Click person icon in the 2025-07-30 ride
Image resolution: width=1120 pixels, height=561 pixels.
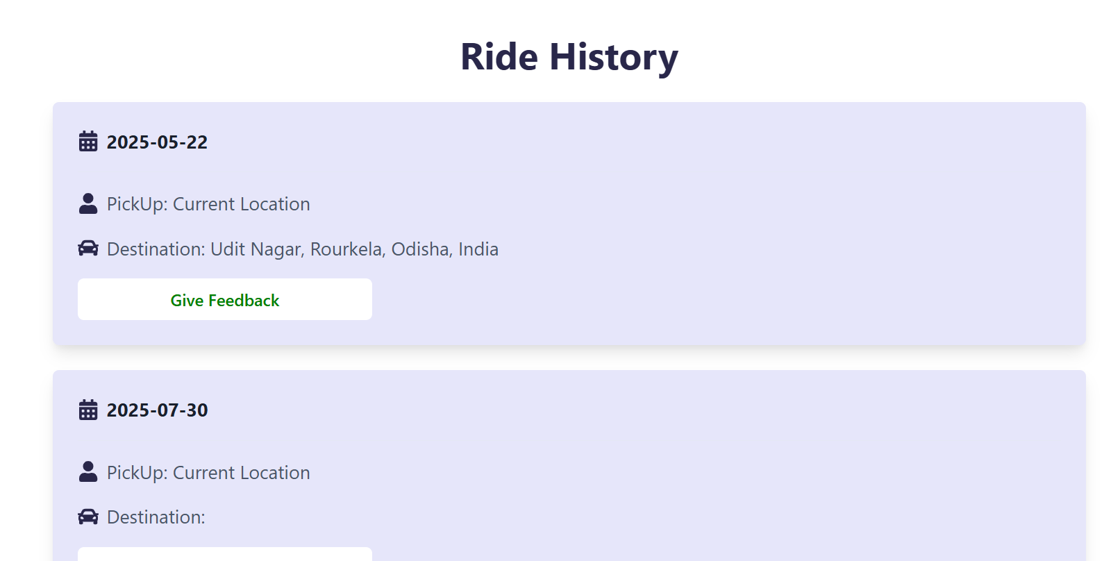click(x=88, y=472)
